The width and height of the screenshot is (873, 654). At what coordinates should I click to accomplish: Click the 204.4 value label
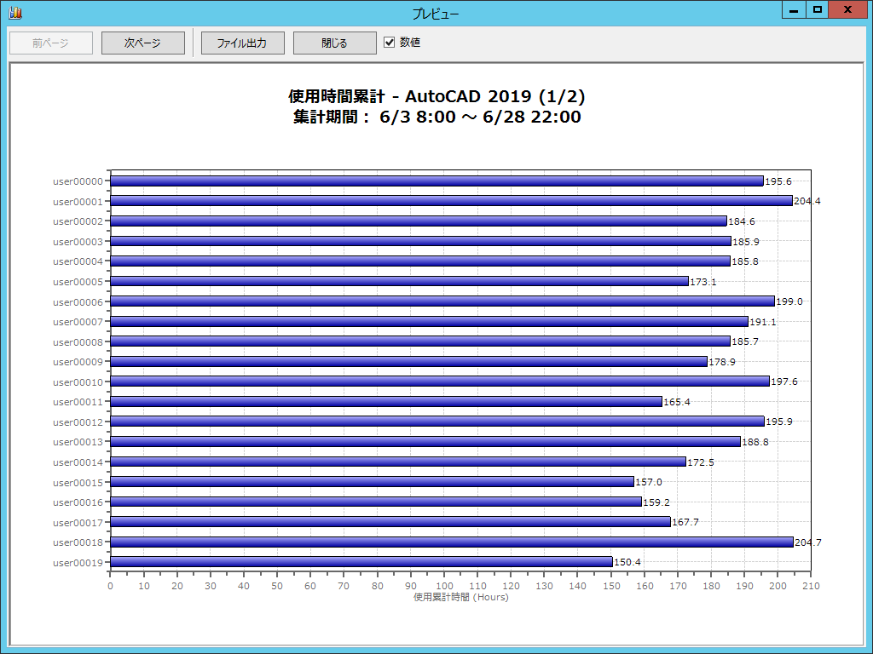[x=807, y=201]
